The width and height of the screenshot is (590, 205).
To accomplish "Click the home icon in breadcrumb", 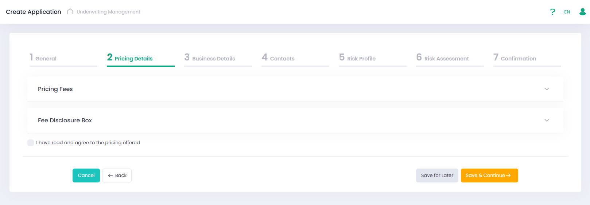I will click(70, 12).
